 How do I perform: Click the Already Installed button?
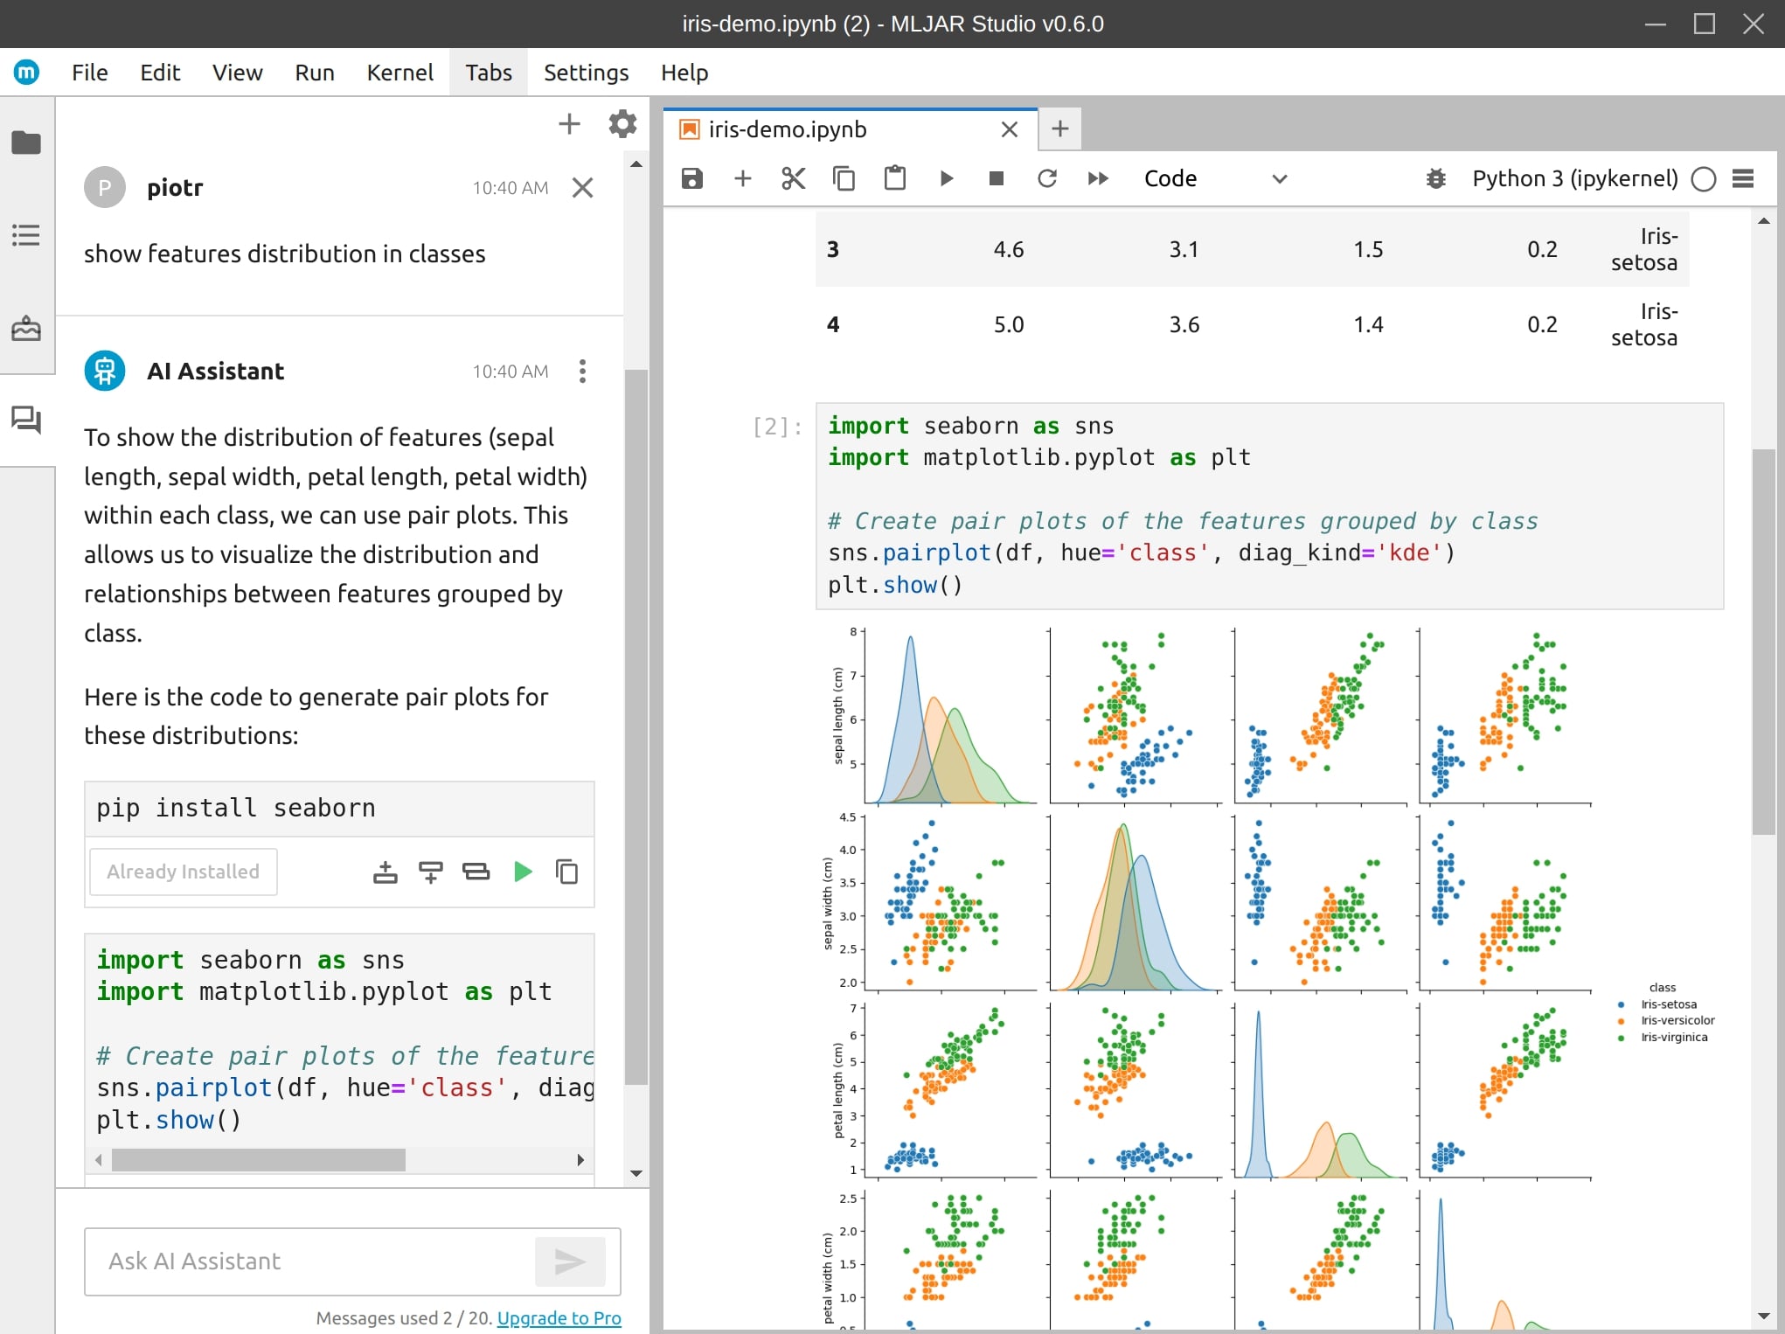[182, 872]
